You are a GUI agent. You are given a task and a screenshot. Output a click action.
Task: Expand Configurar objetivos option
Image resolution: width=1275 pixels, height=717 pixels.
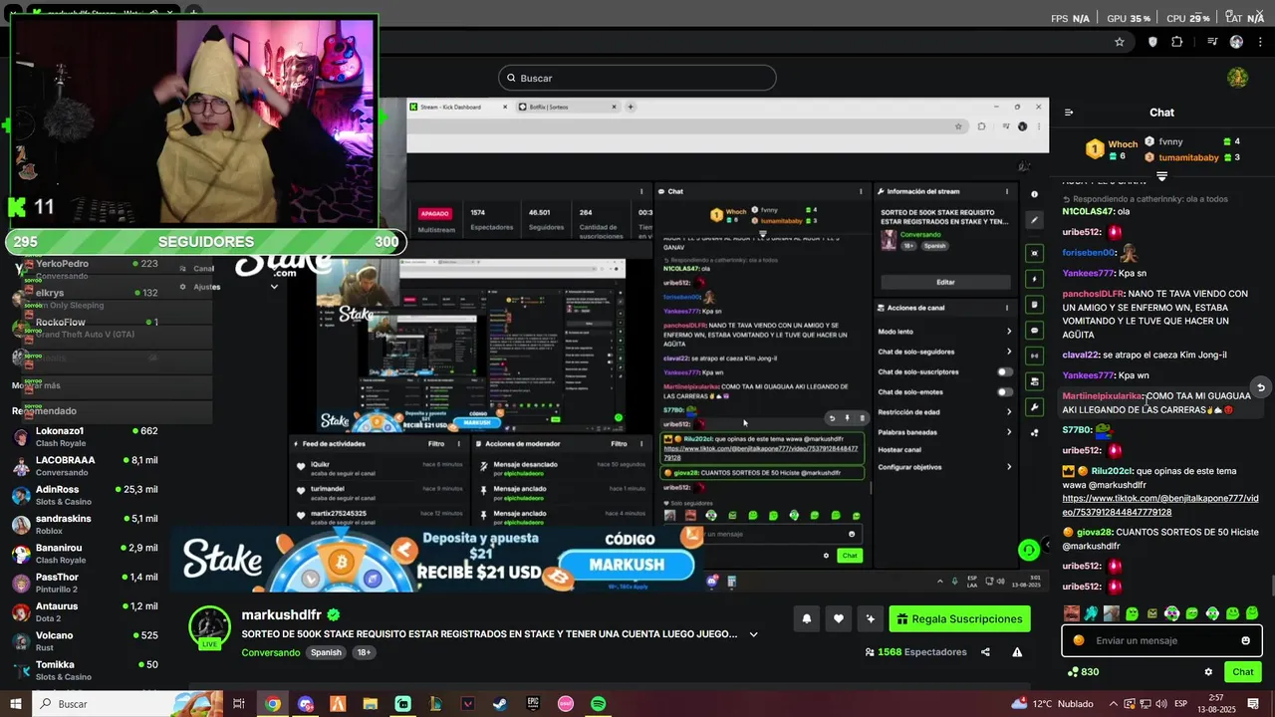(1009, 467)
